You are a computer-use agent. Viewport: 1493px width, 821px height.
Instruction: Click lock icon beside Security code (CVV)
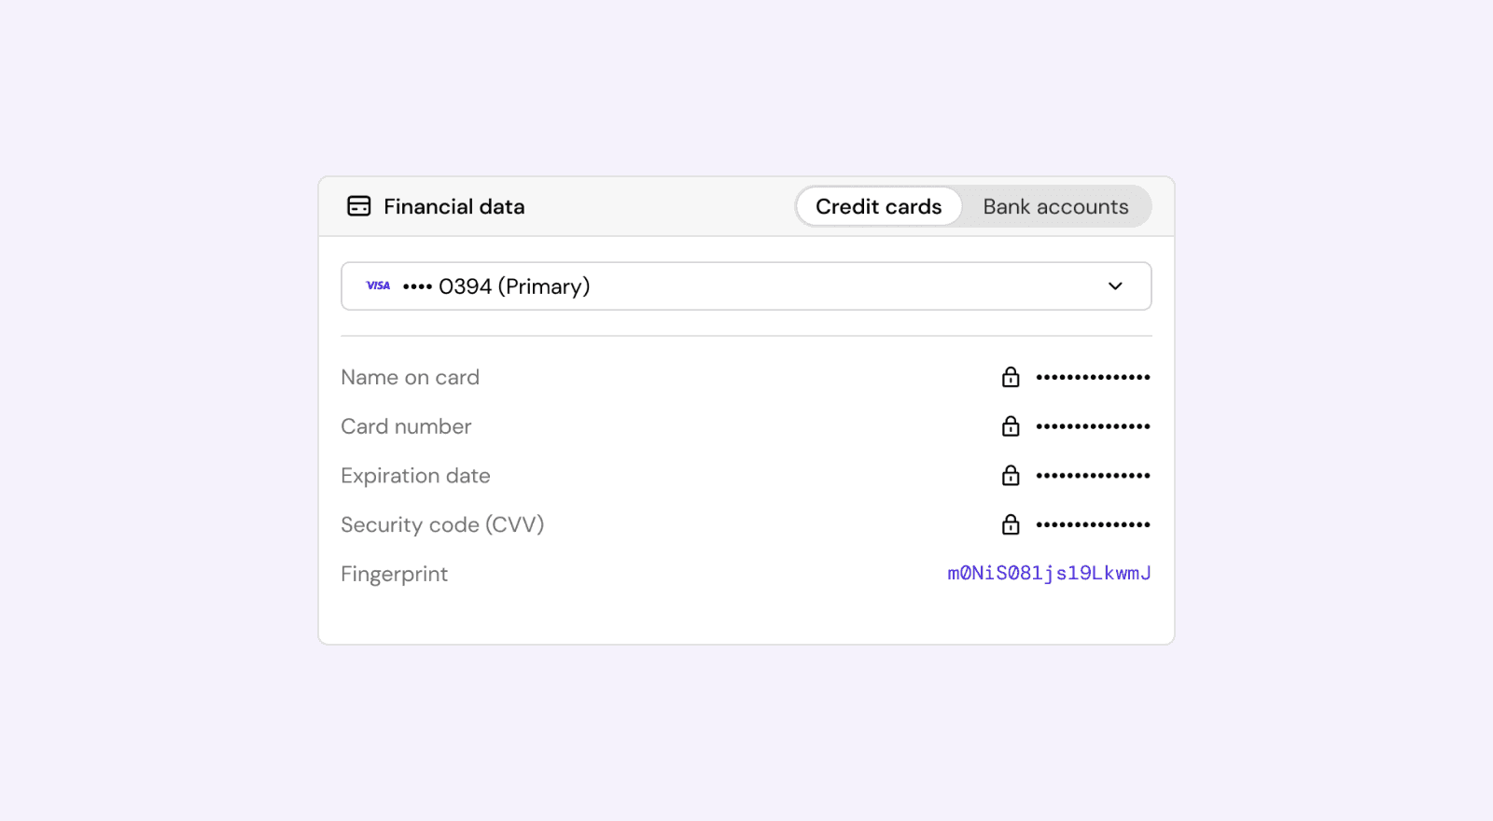click(1011, 524)
